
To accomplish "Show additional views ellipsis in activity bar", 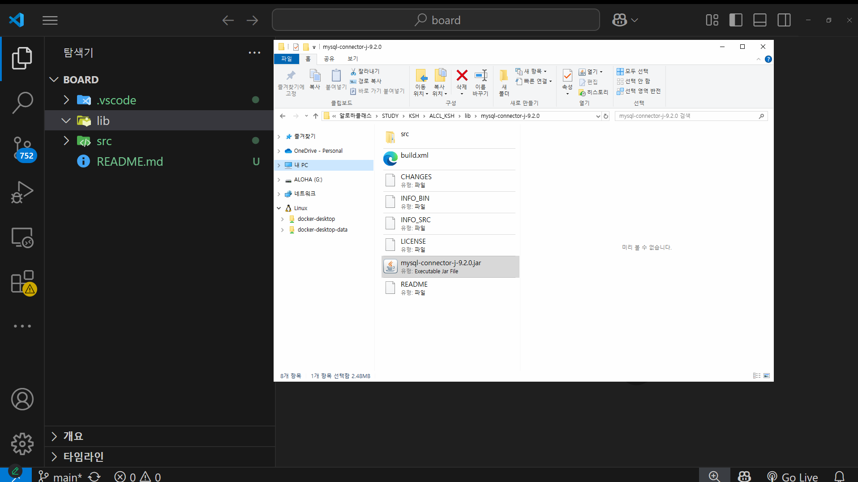I will tap(22, 326).
